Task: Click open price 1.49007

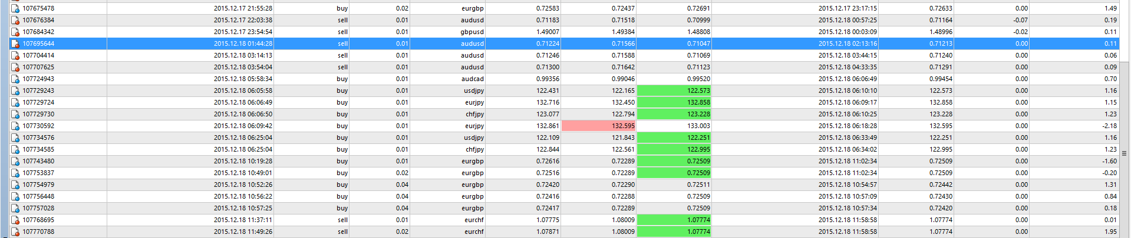Action: [548, 32]
